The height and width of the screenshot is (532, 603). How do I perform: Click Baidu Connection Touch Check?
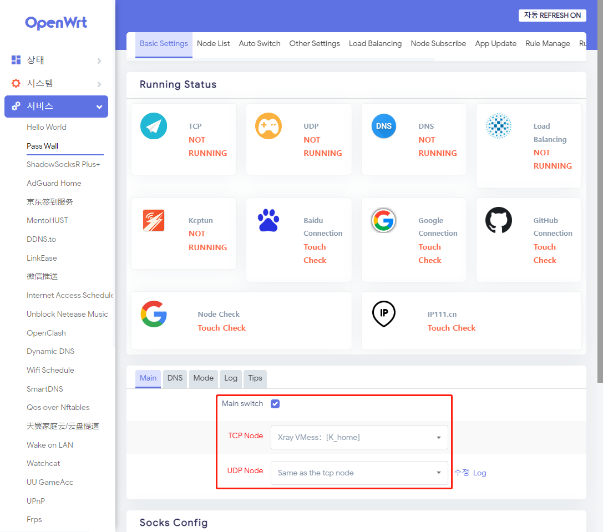point(315,254)
